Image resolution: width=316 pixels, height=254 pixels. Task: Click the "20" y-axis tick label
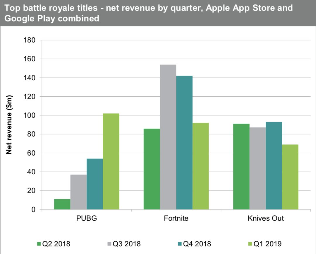[31, 191]
